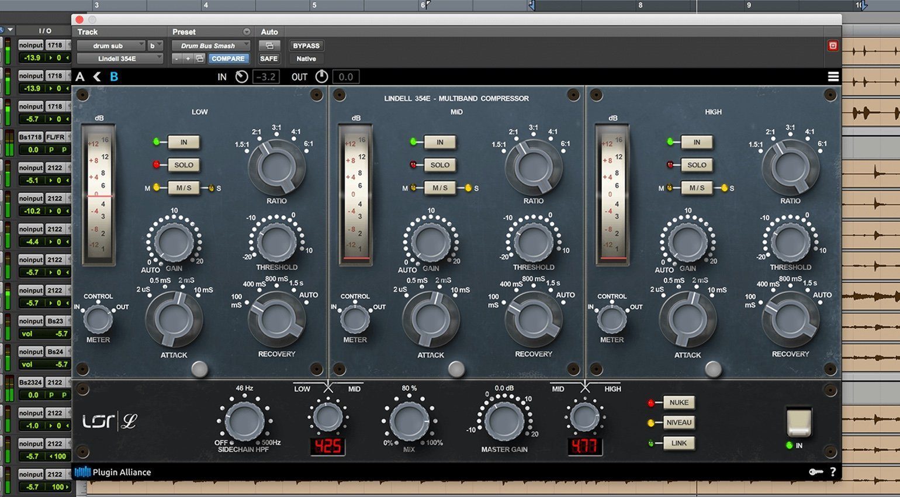
Task: Click the Auto window icon button
Action: coord(269,46)
